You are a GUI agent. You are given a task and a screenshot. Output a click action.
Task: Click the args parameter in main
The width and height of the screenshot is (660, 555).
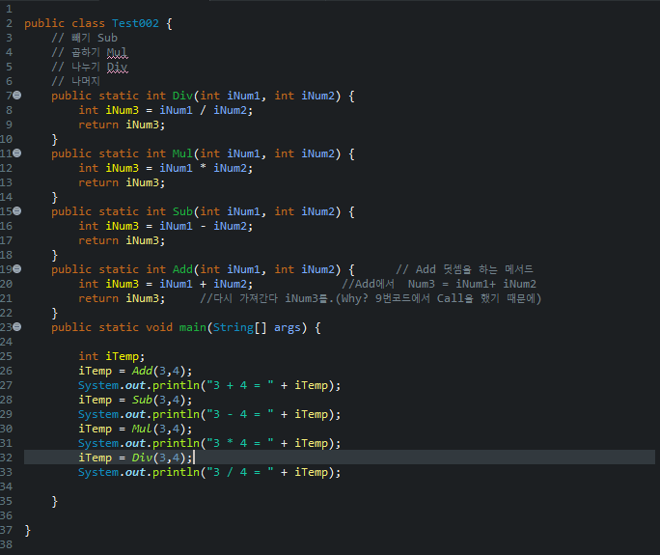tap(288, 327)
